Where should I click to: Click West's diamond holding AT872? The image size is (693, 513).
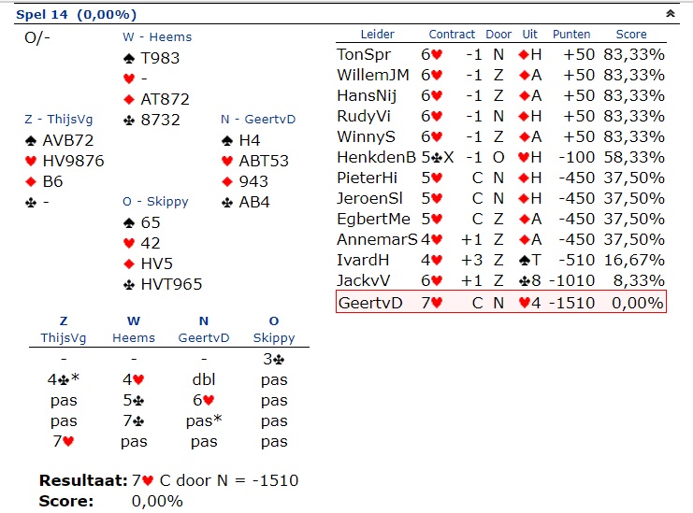click(156, 99)
